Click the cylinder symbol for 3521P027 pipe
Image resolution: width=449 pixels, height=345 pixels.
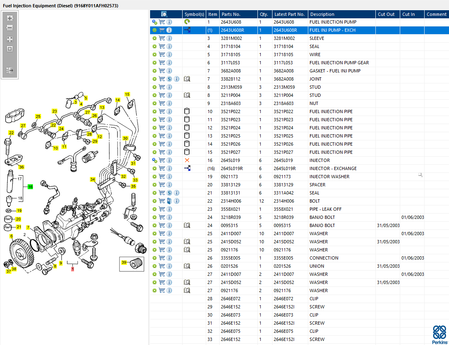click(x=187, y=152)
